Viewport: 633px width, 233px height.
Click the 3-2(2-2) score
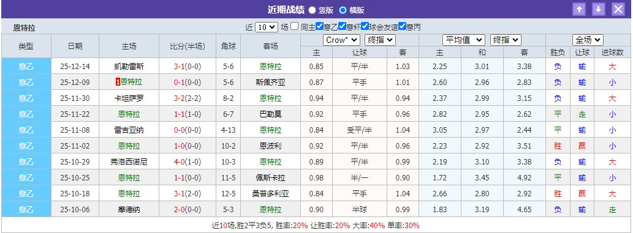coord(188,98)
